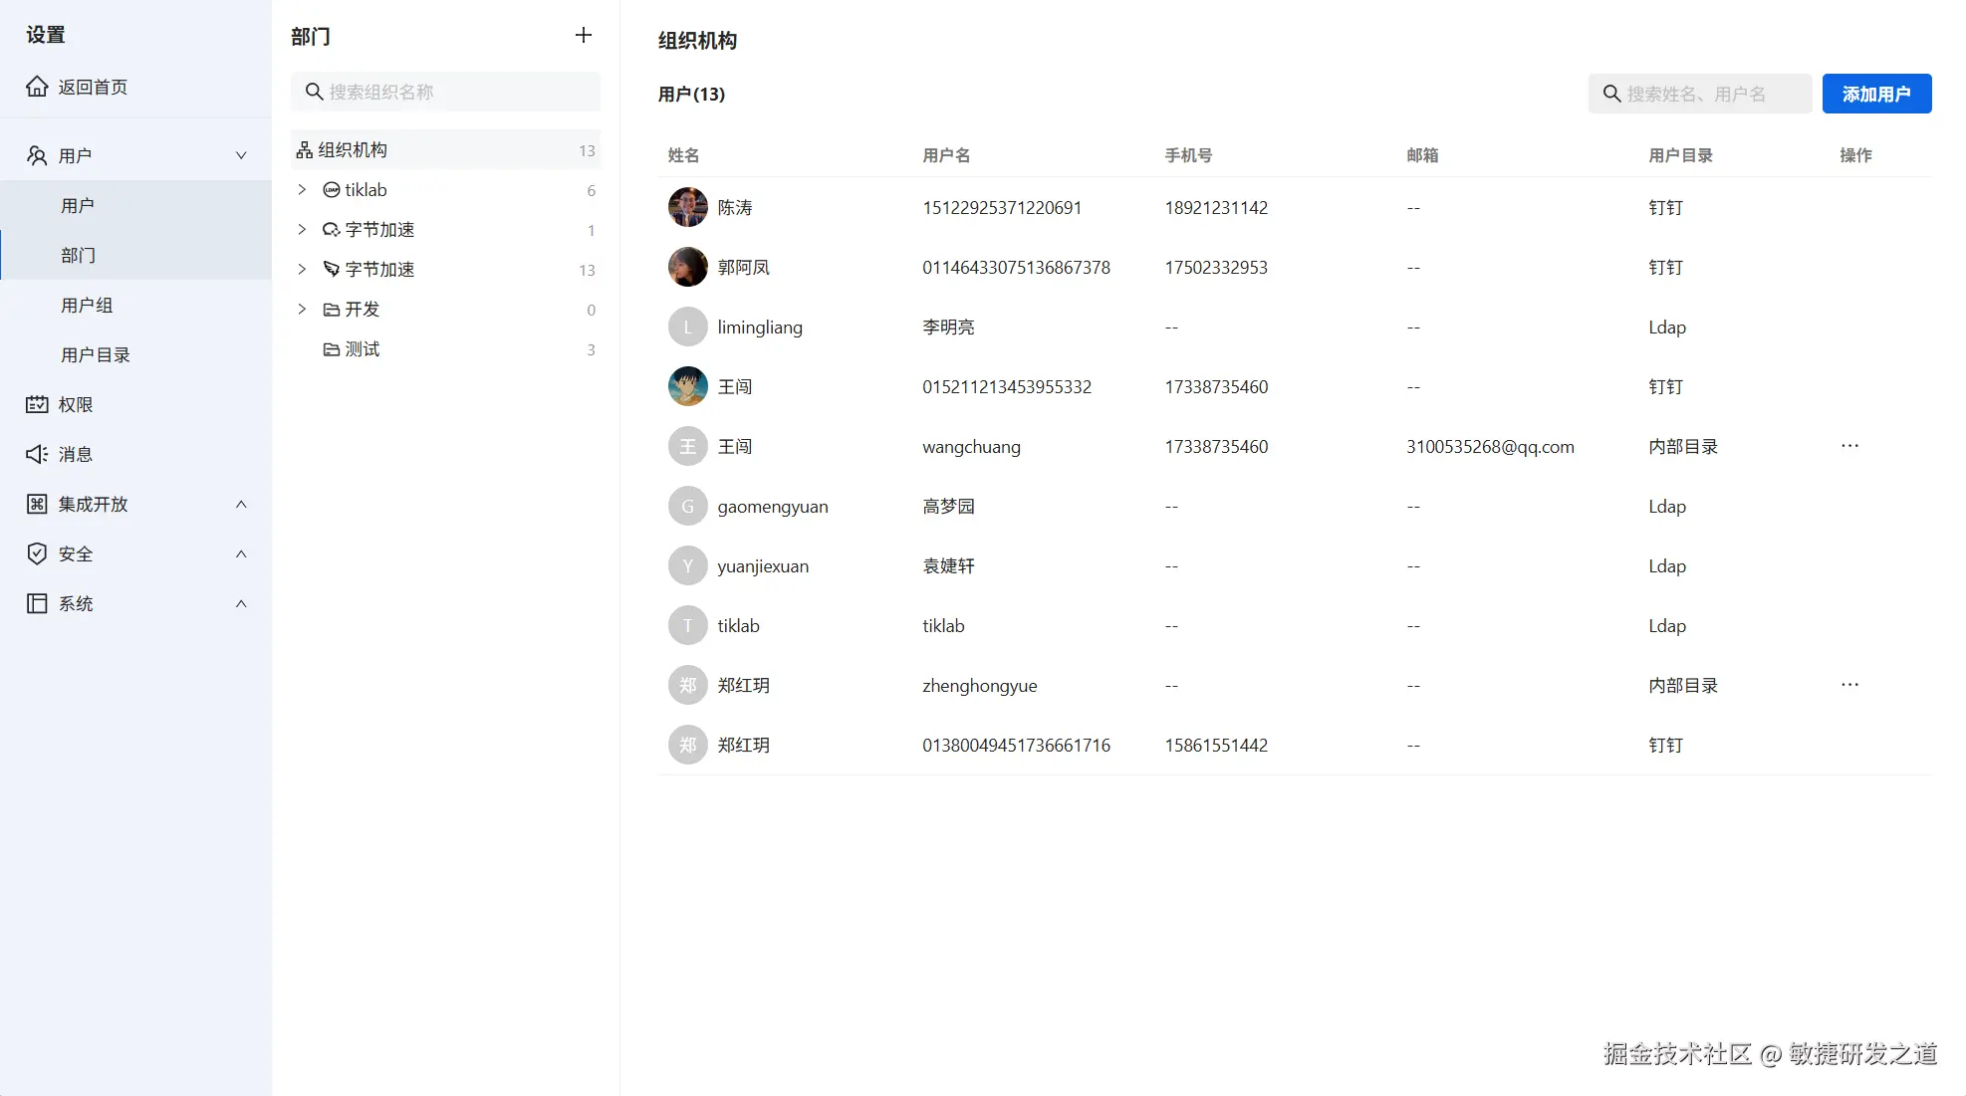The height and width of the screenshot is (1096, 1966).
Task: Click the 权限 permissions icon
Action: [x=37, y=404]
